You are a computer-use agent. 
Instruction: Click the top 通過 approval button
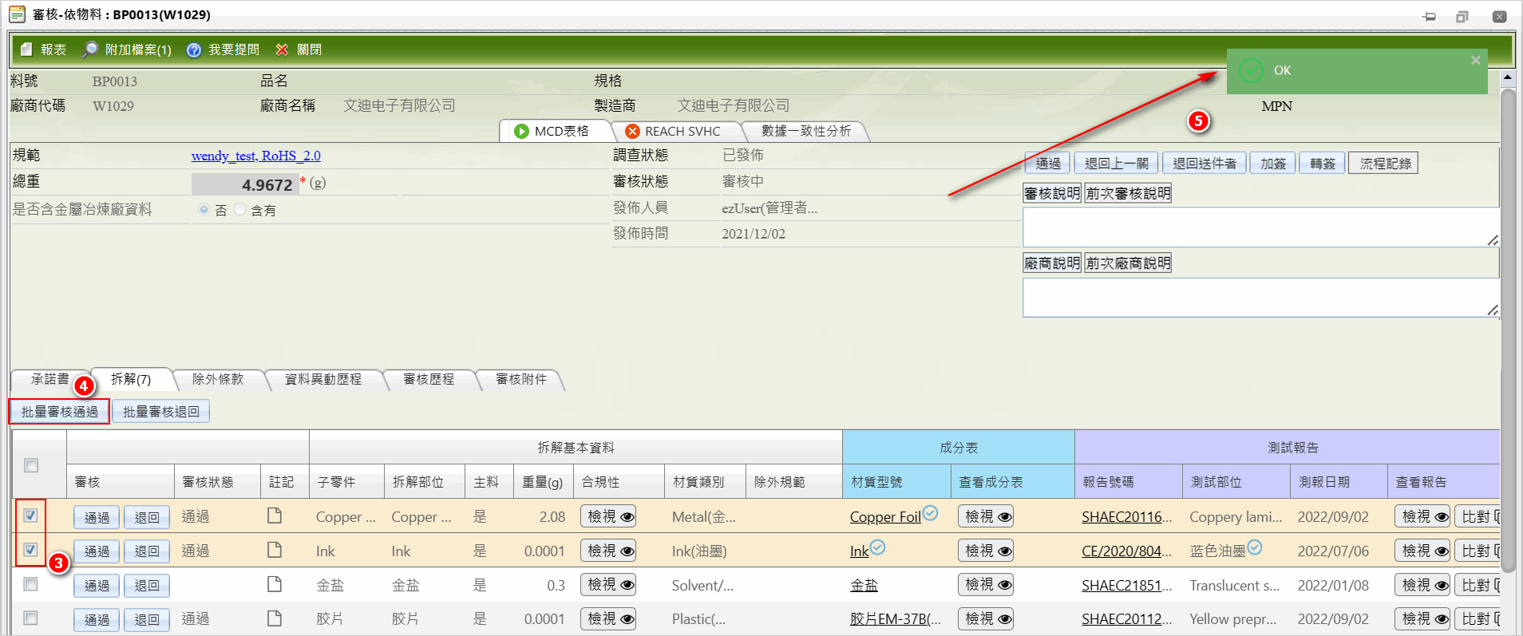pos(1047,164)
